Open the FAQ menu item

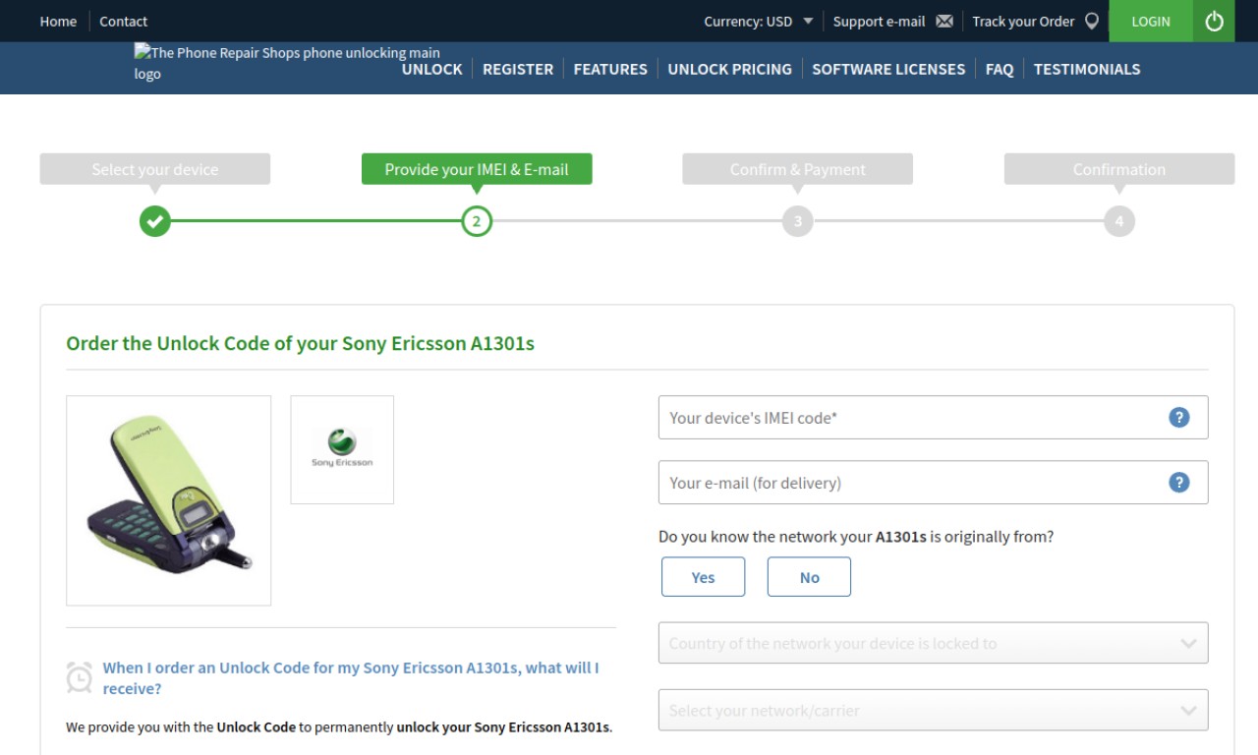click(x=1000, y=69)
